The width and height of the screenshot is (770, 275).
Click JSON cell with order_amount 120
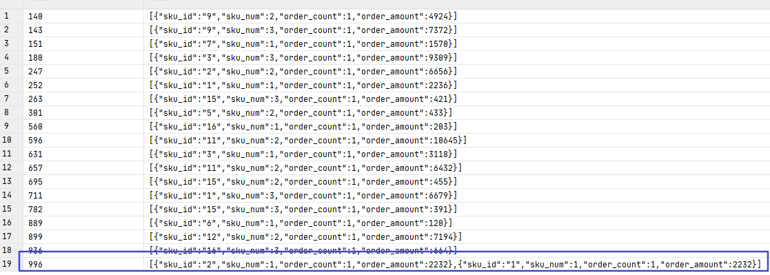click(456, 223)
